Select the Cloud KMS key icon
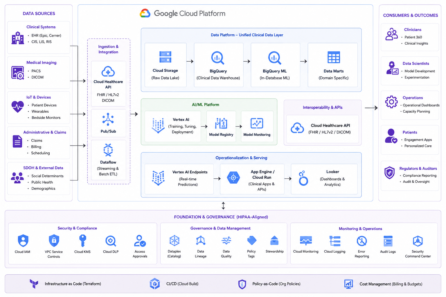The width and height of the screenshot is (446, 297). click(x=82, y=240)
